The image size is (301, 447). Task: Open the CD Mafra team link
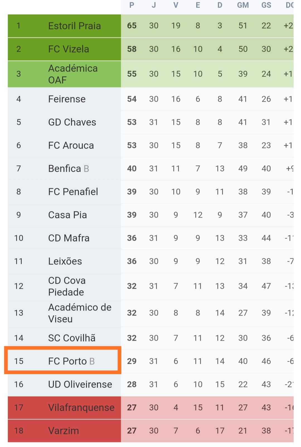(69, 238)
